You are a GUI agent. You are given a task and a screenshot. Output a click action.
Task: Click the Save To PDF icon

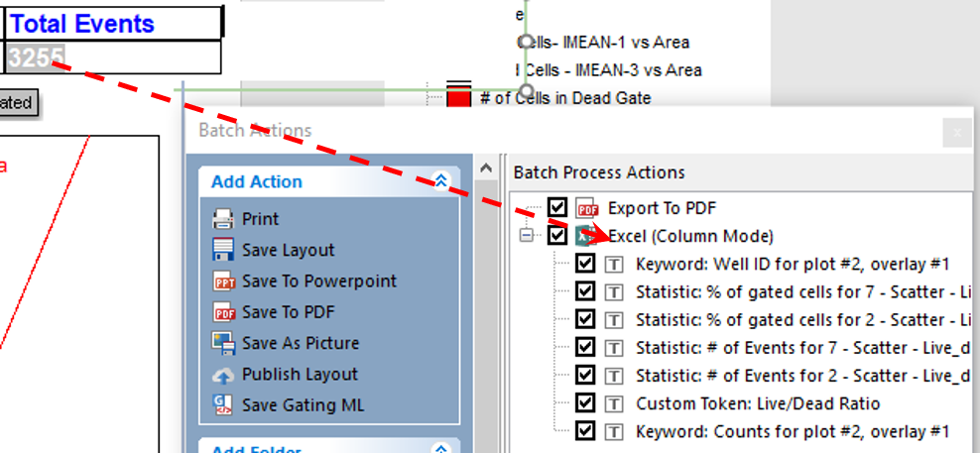click(x=223, y=312)
